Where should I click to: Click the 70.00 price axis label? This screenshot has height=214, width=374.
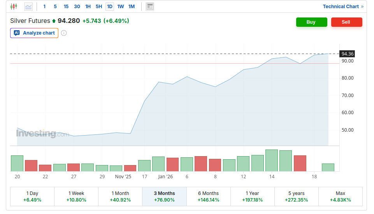(x=348, y=96)
